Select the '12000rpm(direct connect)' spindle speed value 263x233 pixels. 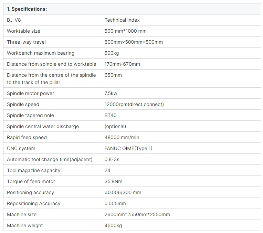pos(134,104)
